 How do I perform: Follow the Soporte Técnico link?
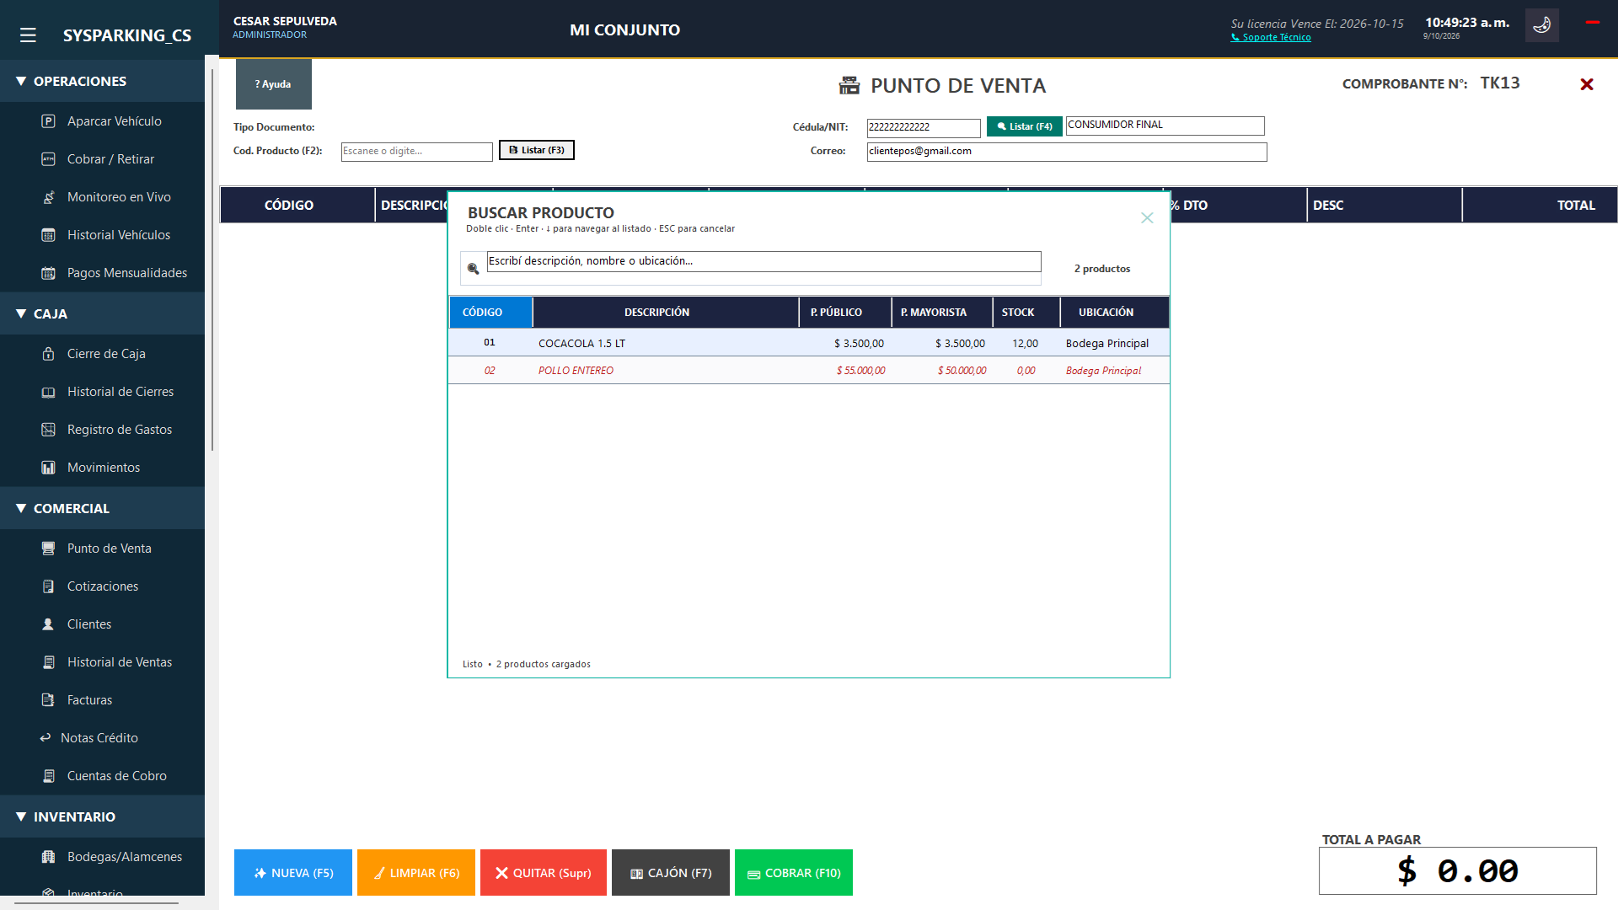click(x=1271, y=37)
